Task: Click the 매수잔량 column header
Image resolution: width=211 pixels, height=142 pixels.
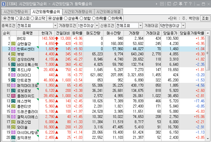Action: (114, 33)
